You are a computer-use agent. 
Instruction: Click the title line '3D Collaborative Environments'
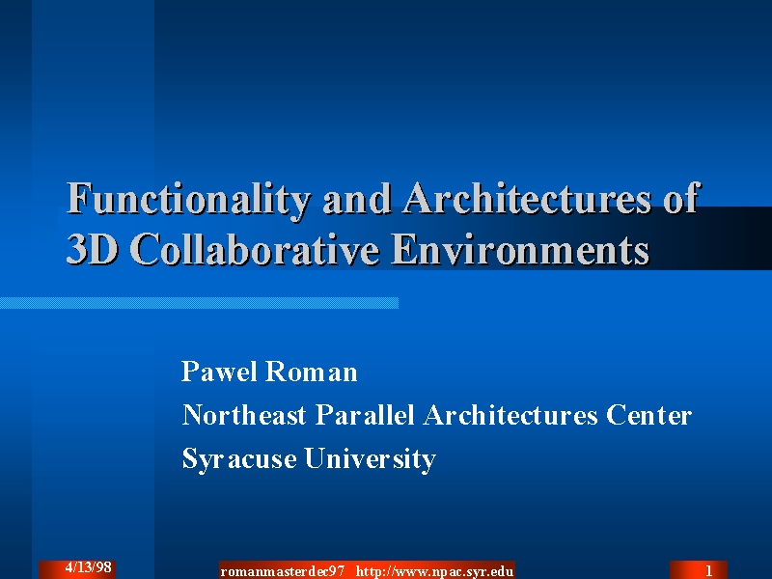pos(358,249)
